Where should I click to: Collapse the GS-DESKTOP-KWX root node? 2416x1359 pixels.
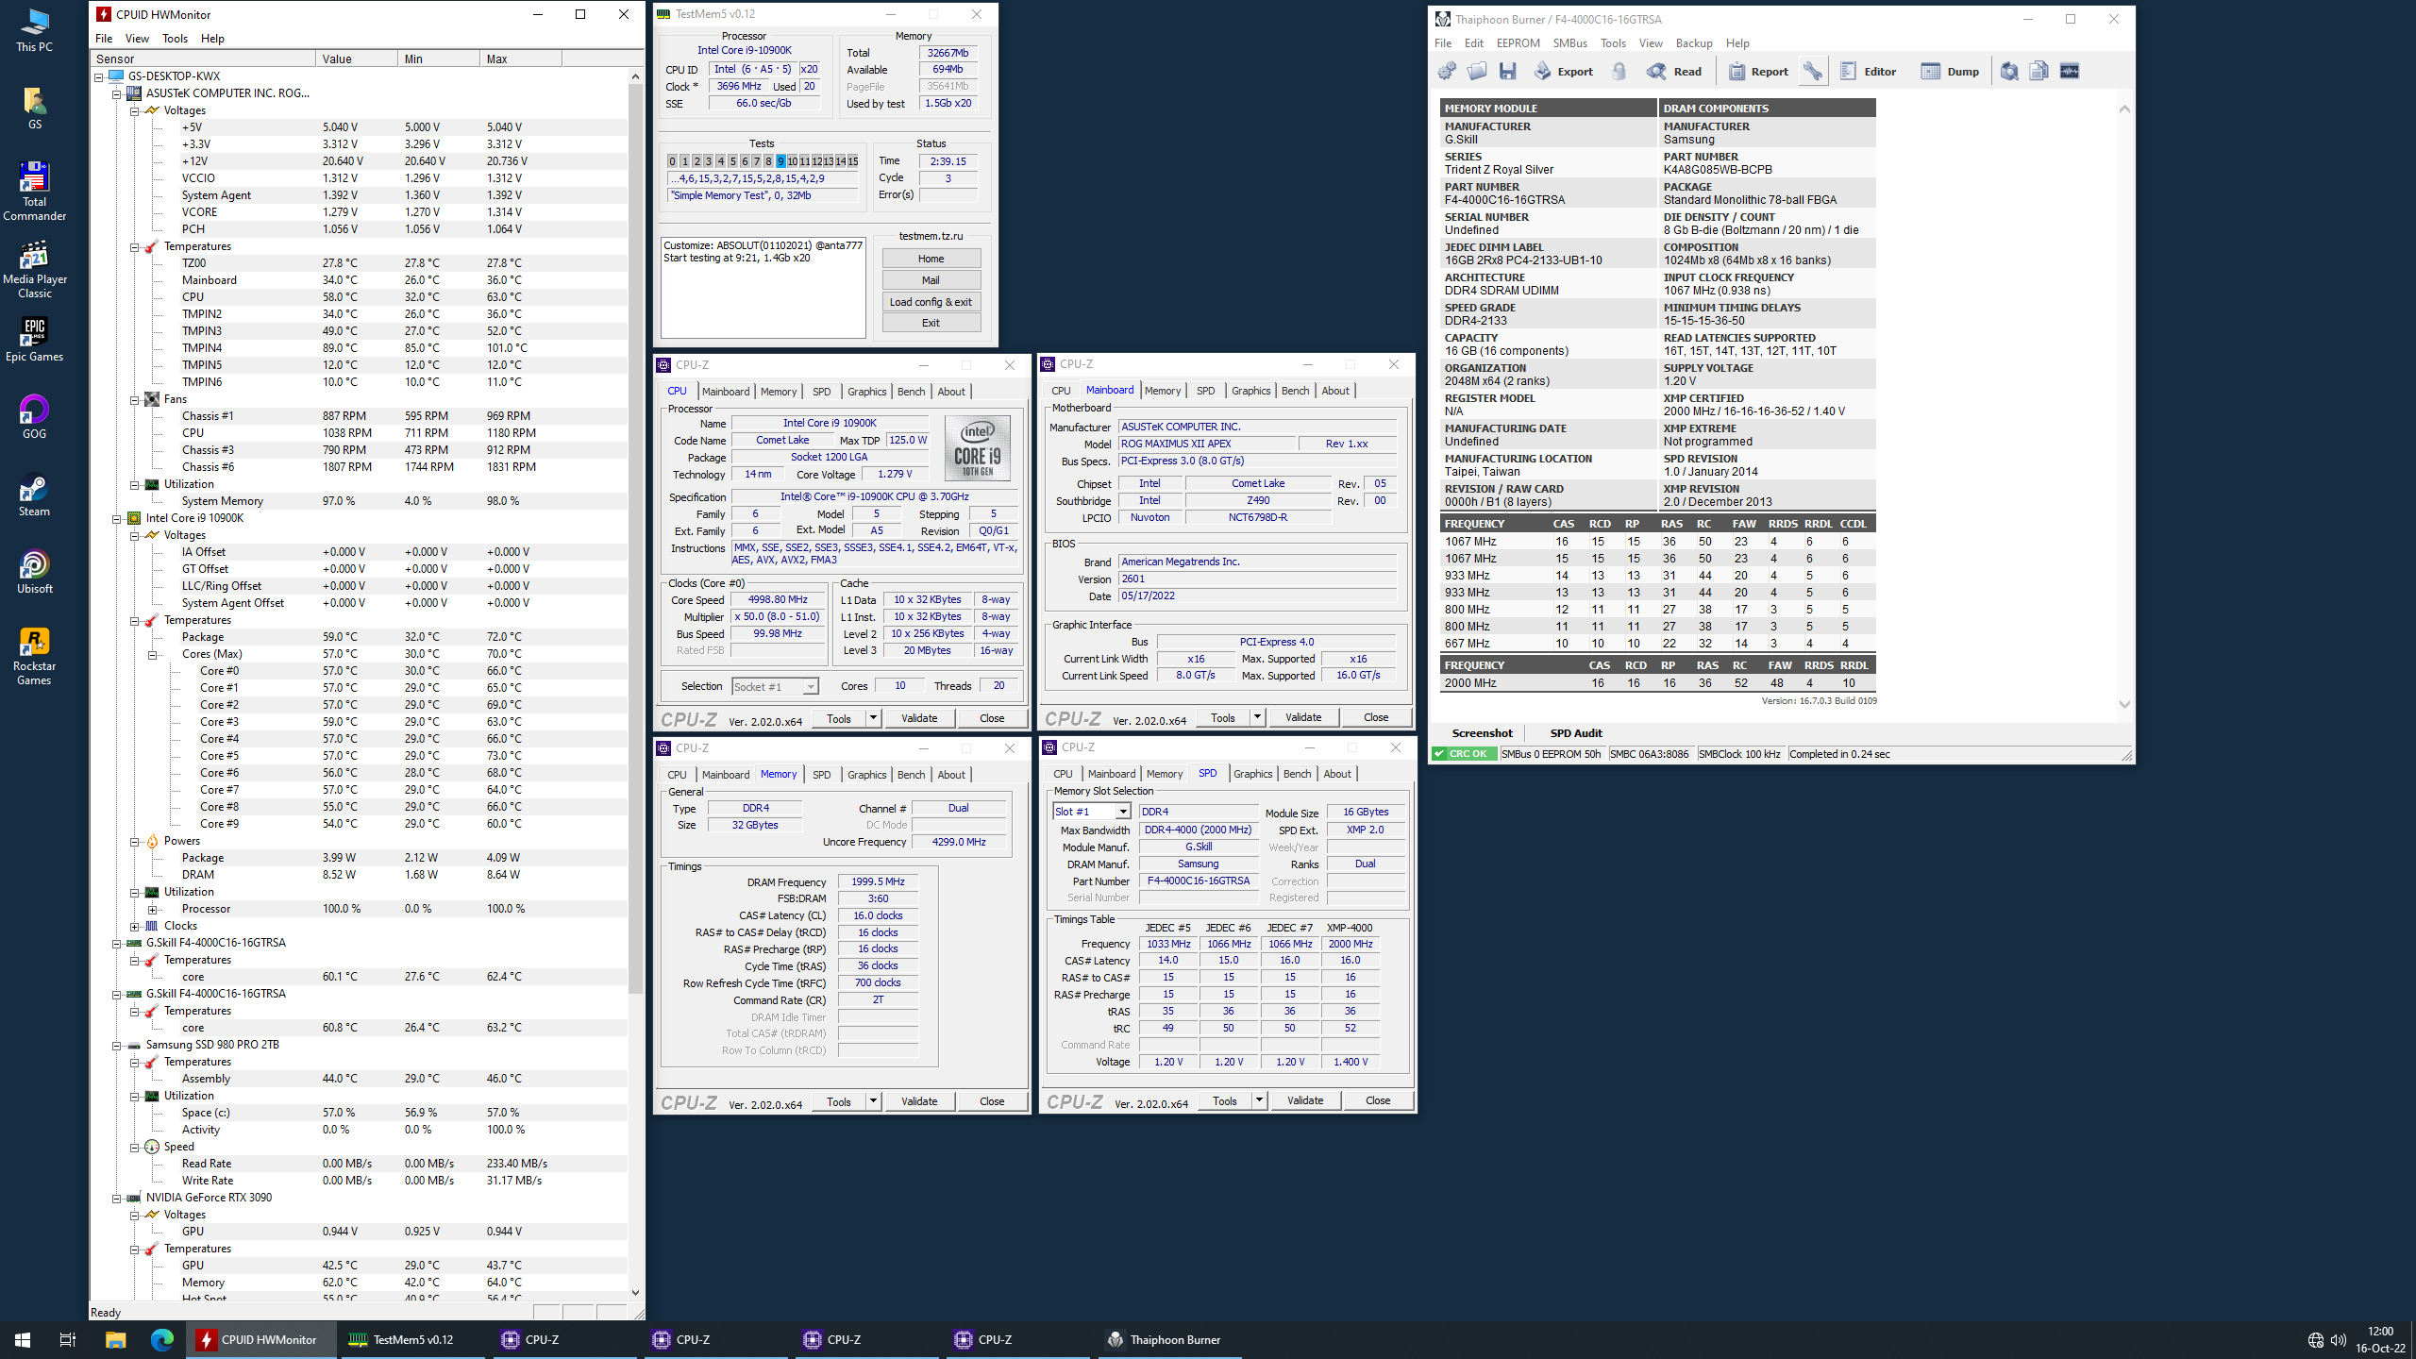[x=98, y=77]
